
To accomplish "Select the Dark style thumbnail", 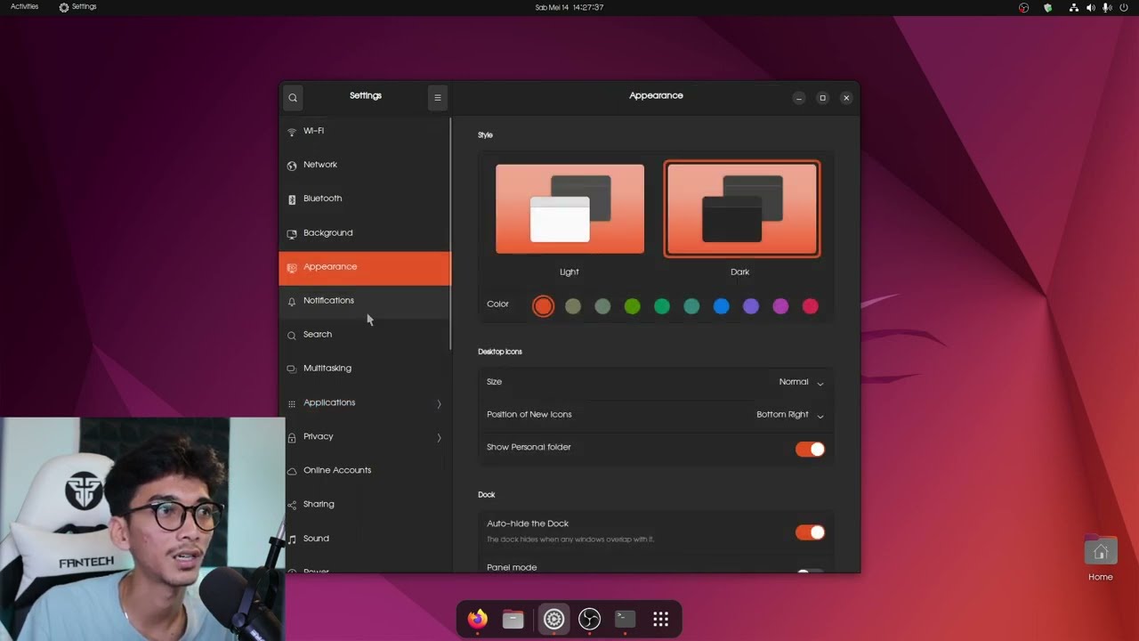I will coord(741,209).
